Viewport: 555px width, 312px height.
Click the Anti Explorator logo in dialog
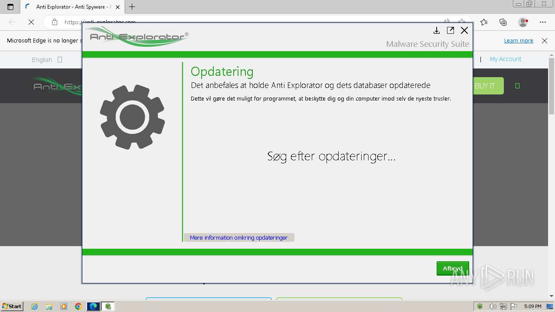(x=137, y=36)
